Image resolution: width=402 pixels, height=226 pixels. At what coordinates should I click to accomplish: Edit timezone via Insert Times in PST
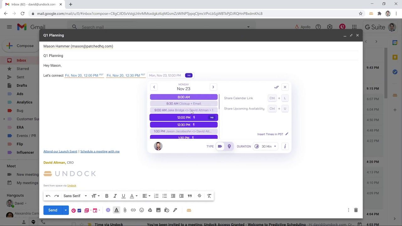(x=273, y=134)
